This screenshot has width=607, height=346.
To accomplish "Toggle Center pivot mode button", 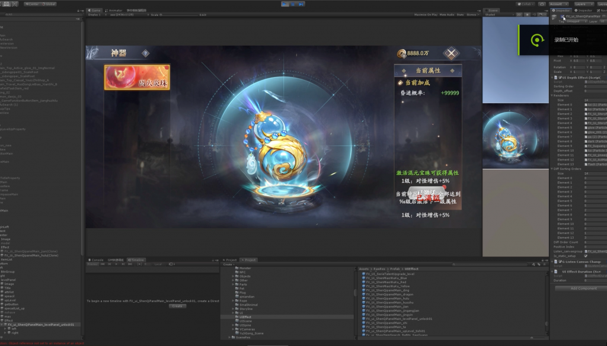I will (33, 4).
